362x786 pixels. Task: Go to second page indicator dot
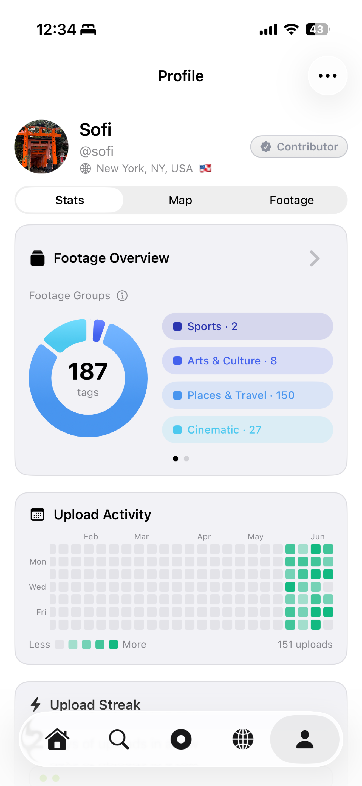186,459
